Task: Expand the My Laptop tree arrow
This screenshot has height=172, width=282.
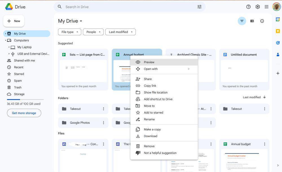Action: (x=9, y=47)
